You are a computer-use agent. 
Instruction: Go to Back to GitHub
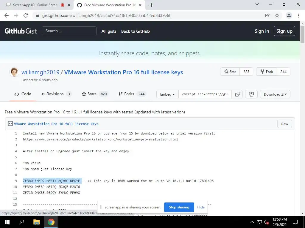136,31
